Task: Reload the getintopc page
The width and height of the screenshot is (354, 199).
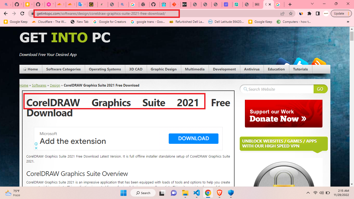Action: (x=23, y=13)
